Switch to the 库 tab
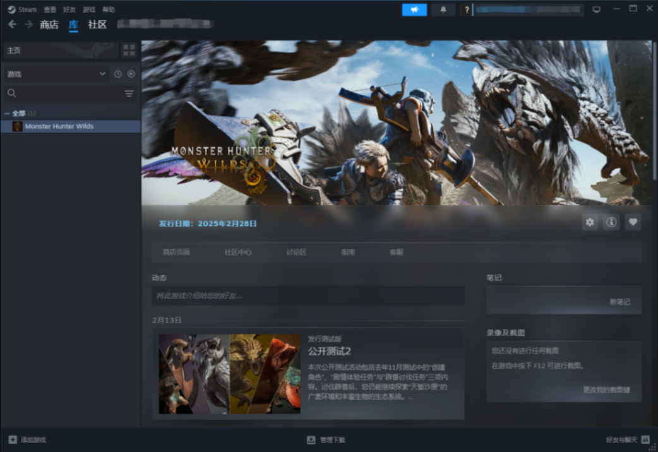Image resolution: width=658 pixels, height=452 pixels. coord(73,25)
